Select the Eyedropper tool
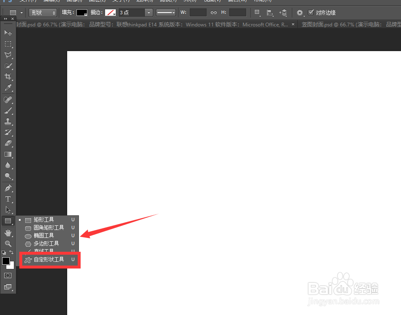 (8, 88)
